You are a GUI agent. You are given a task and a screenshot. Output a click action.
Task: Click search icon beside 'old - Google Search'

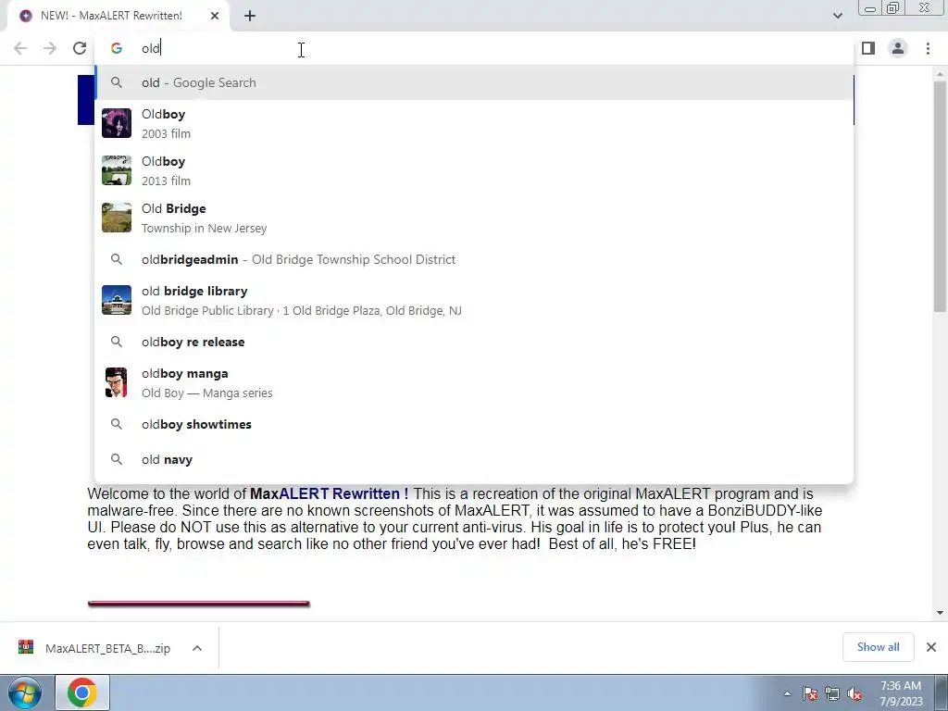(116, 82)
